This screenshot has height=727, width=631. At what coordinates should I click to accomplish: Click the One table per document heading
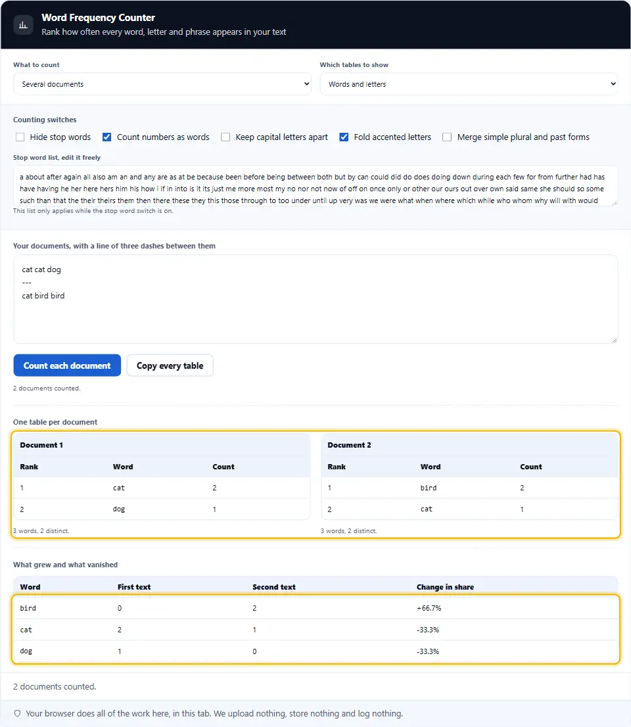click(55, 422)
